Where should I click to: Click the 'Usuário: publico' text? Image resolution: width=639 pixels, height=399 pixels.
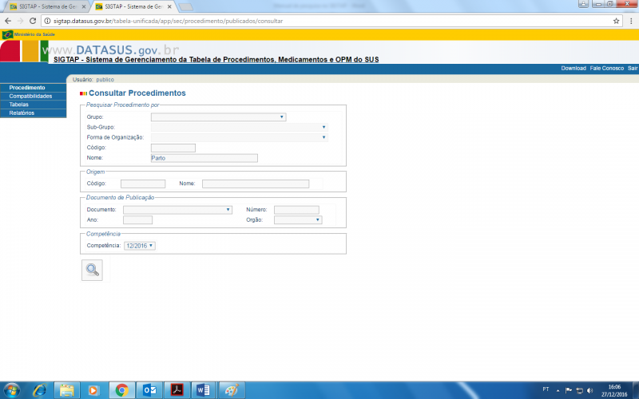pyautogui.click(x=93, y=80)
